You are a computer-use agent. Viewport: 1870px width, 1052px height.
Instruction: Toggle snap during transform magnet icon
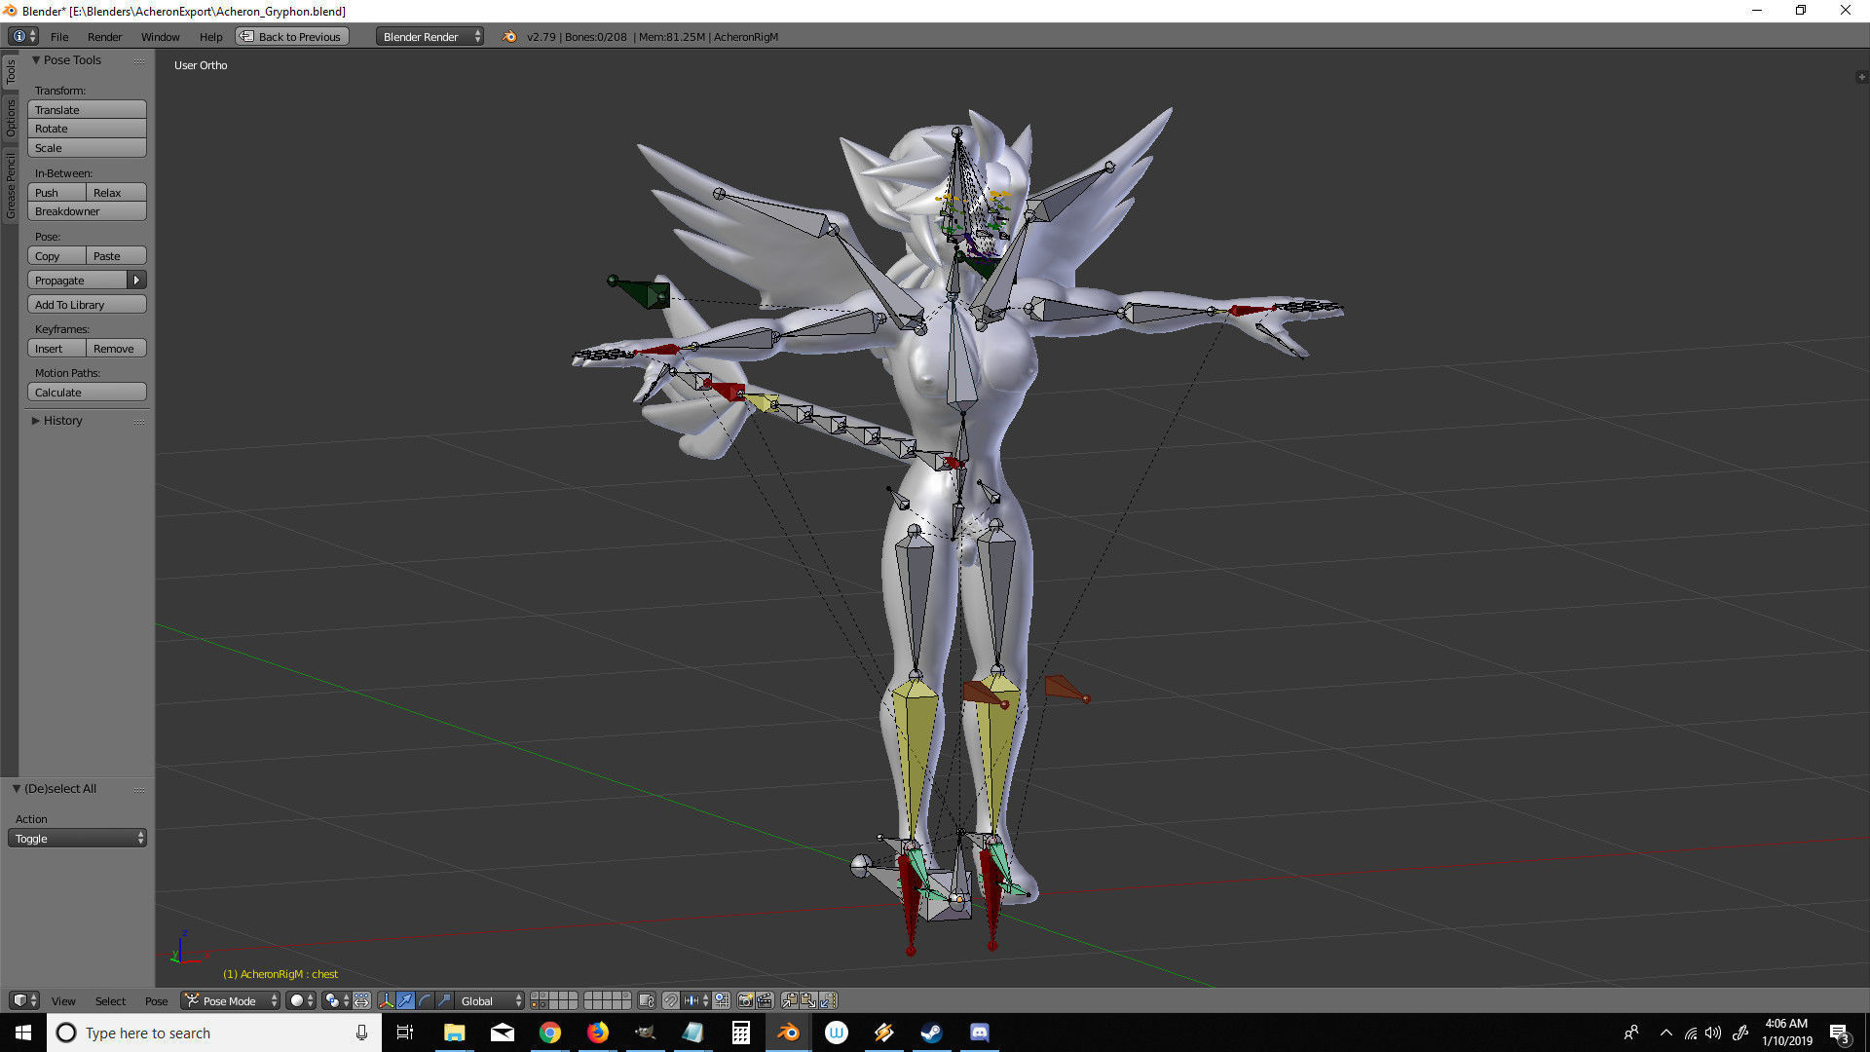pyautogui.click(x=670, y=1000)
